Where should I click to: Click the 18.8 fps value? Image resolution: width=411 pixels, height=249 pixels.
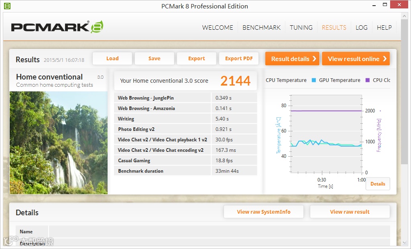point(224,161)
